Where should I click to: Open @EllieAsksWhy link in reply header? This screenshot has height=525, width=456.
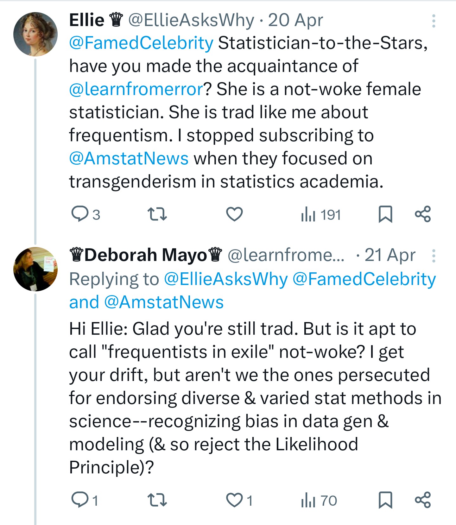point(226,279)
